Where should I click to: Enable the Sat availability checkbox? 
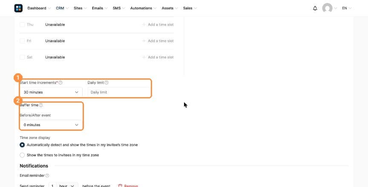[22, 57]
